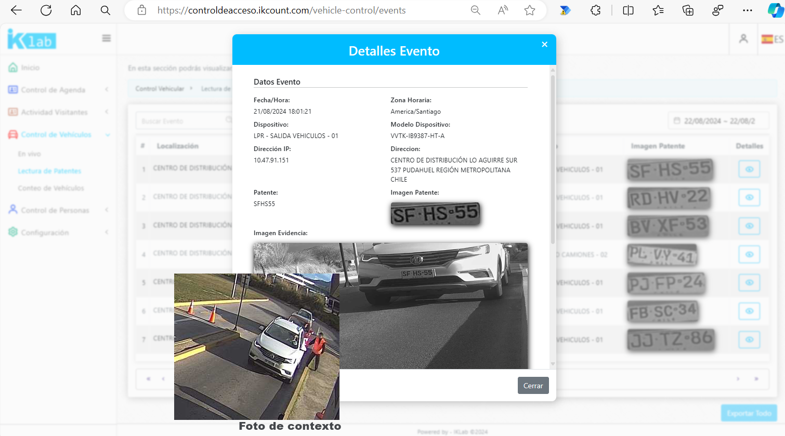
Task: Collapse sidebar with hamburger menu icon
Action: [x=107, y=38]
